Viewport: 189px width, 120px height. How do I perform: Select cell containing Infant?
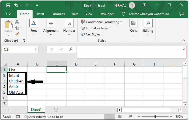[x=18, y=75]
